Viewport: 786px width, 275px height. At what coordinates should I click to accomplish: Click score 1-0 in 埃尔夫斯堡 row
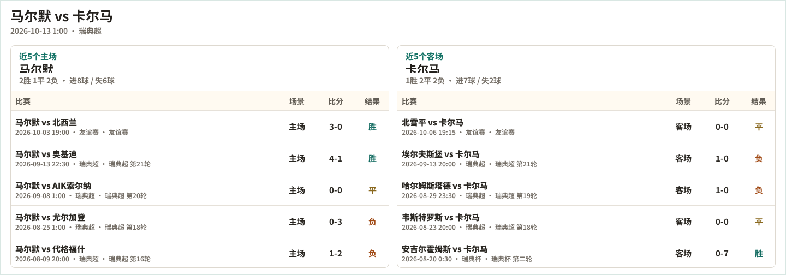722,158
